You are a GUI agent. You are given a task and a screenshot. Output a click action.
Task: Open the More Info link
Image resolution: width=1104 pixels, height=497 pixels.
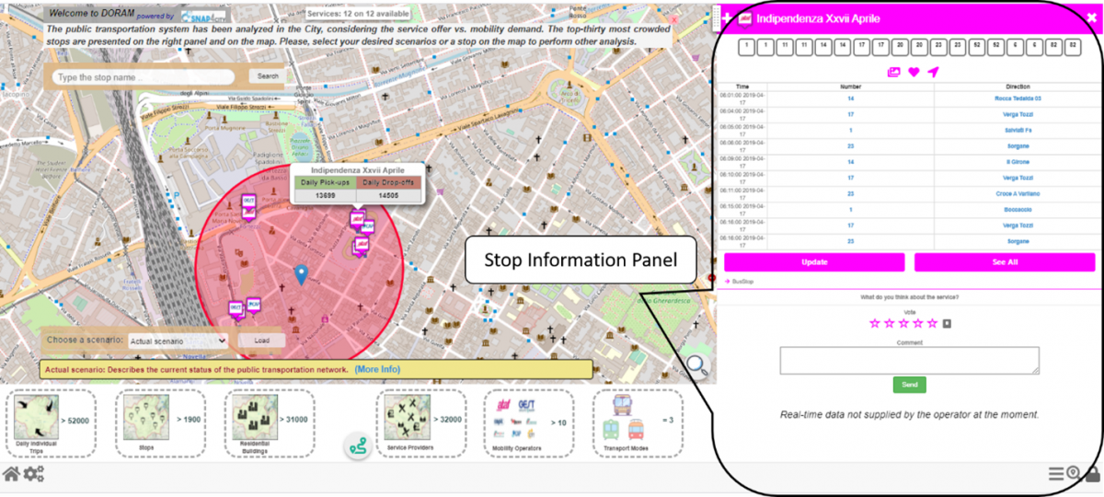[377, 369]
